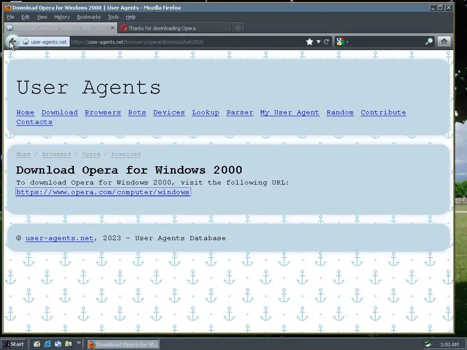
Task: Click the first quick launch icon
Action: pos(37,345)
